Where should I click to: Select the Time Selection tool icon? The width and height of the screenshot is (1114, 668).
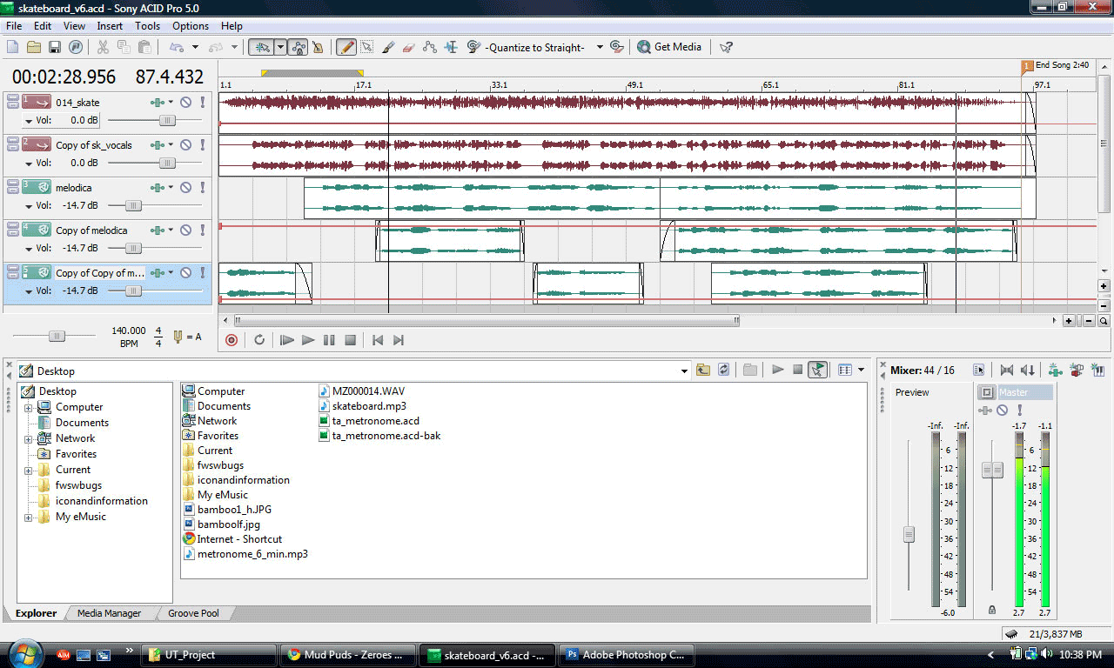(451, 47)
